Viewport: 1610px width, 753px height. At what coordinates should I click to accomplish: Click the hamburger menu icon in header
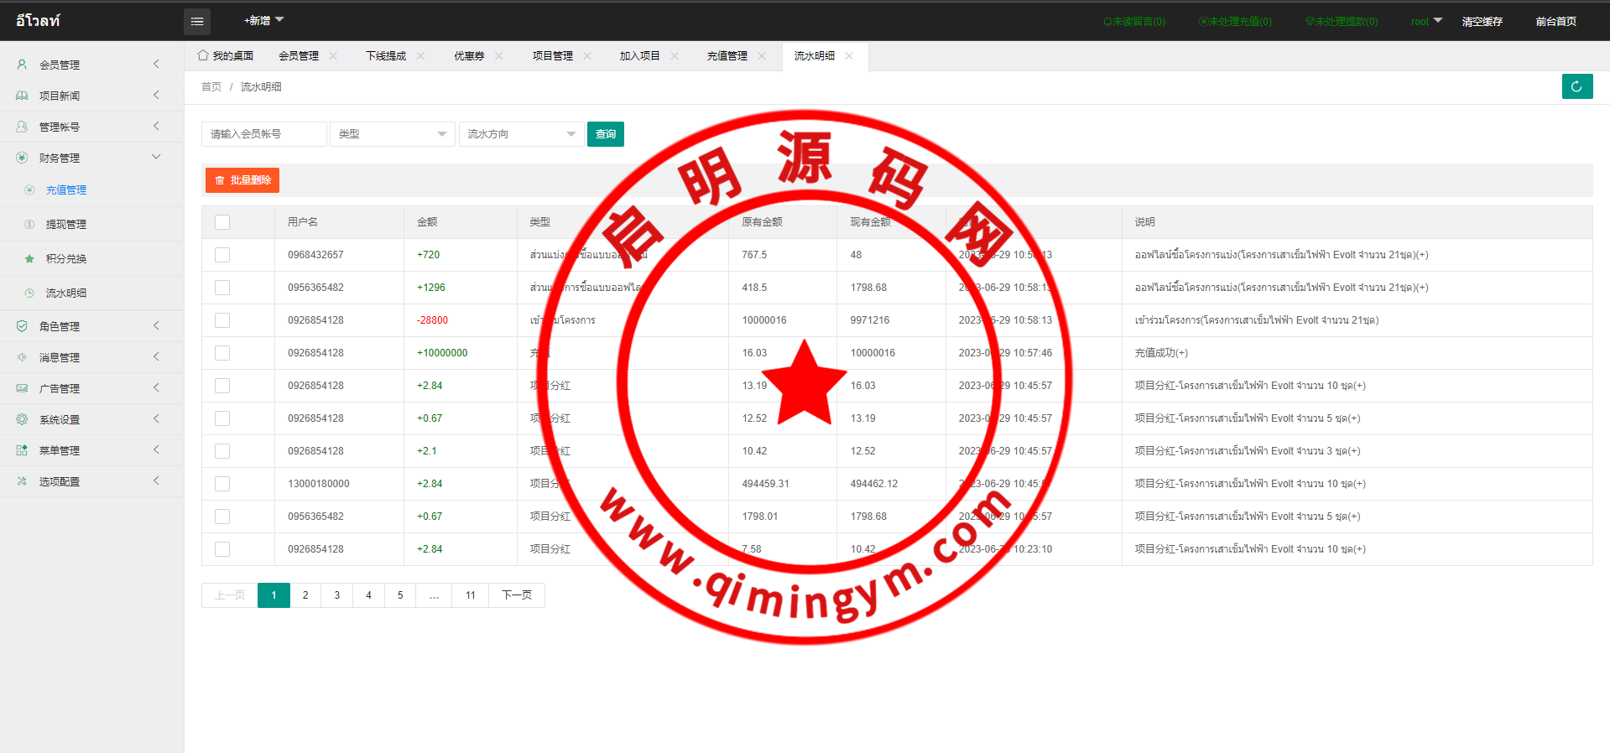[197, 22]
